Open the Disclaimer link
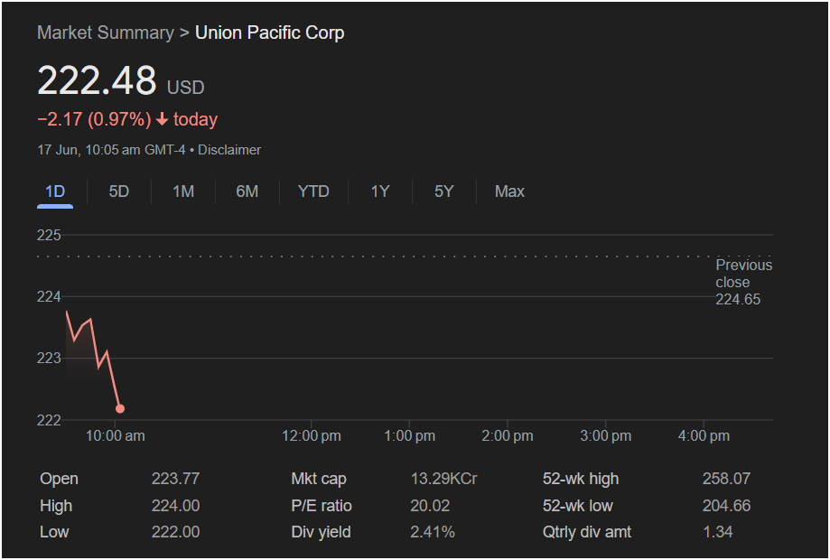Image resolution: width=830 pixels, height=560 pixels. point(229,150)
